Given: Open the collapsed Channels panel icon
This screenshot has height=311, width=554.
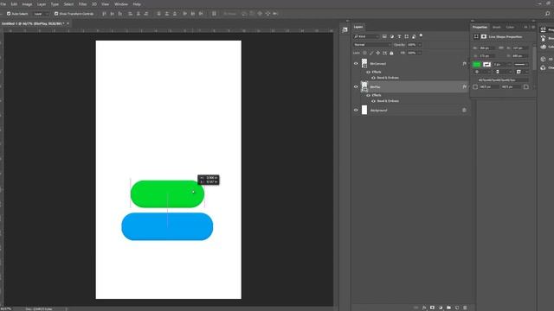Looking at the screenshot, I should point(543,67).
